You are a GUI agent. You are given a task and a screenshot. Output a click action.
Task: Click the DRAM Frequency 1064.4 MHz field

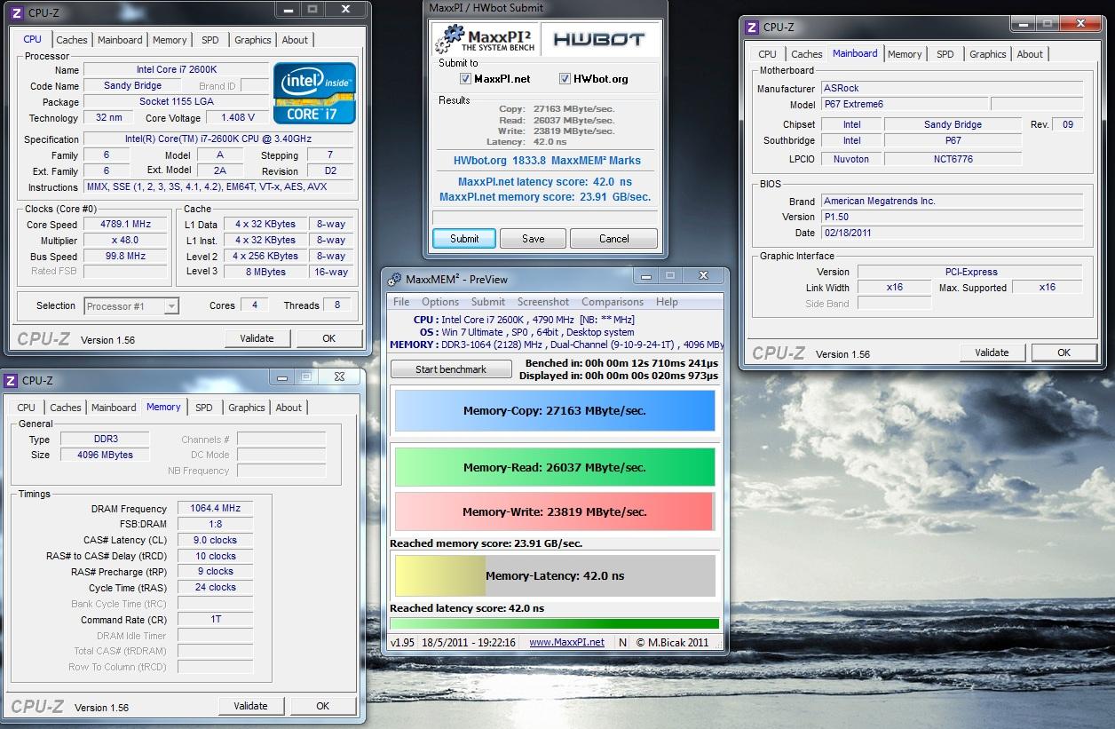coord(215,509)
